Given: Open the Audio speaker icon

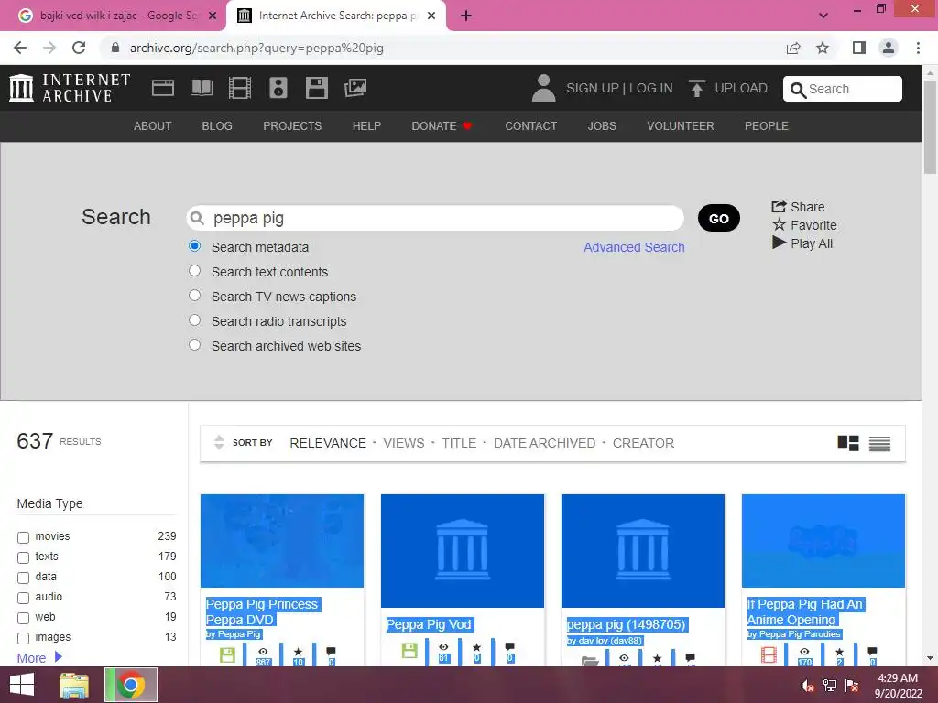Looking at the screenshot, I should point(278,88).
